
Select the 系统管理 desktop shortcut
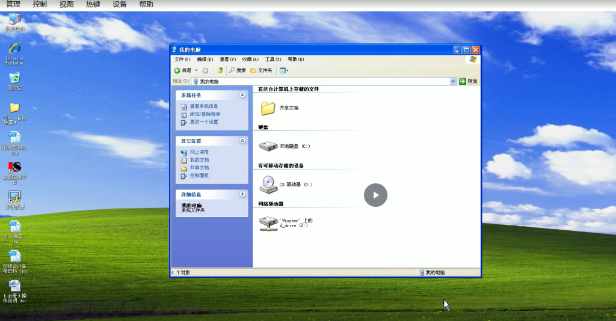pyautogui.click(x=14, y=200)
